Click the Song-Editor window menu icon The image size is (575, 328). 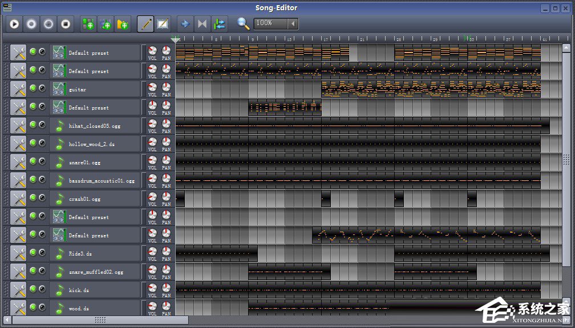click(7, 7)
